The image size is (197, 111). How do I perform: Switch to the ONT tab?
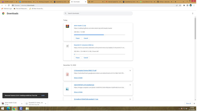(x=96, y=2)
